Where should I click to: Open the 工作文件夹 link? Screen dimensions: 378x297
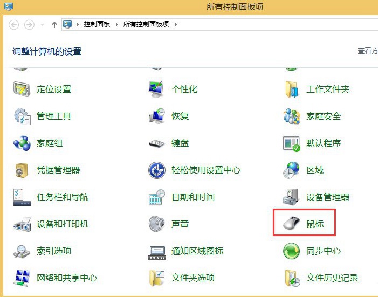click(x=328, y=89)
